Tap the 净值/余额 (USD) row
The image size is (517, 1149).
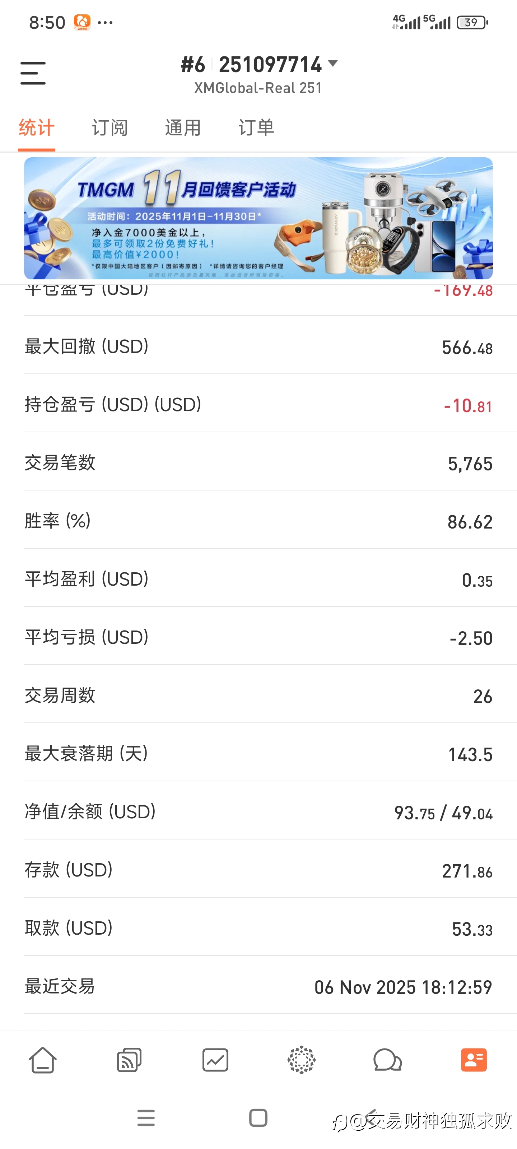[x=258, y=812]
